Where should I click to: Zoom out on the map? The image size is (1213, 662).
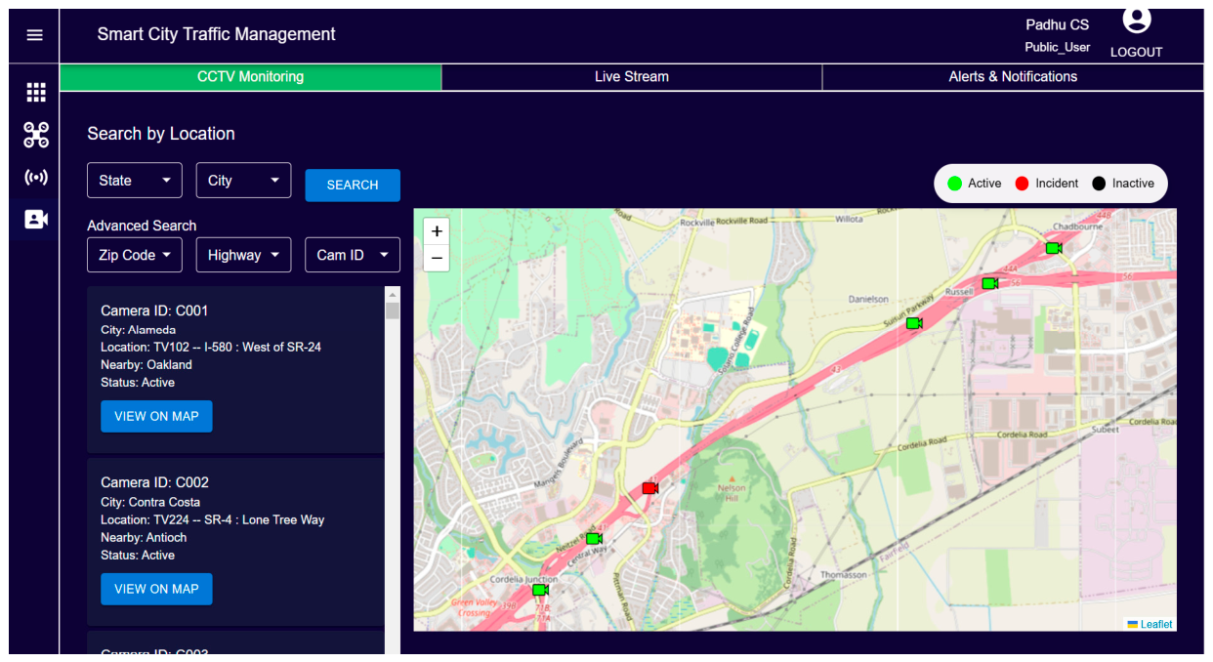(437, 258)
